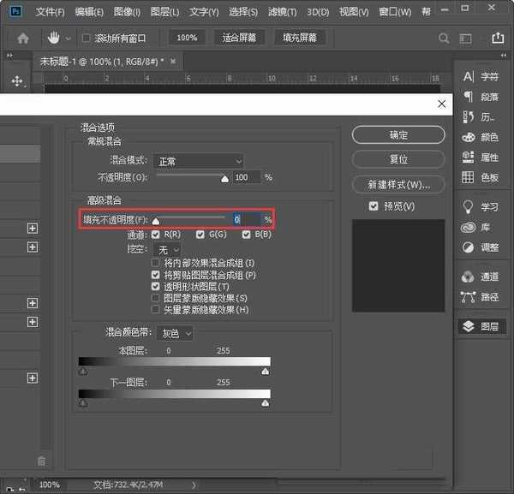
Task: Click the 新建样式(W)... button
Action: 398,184
